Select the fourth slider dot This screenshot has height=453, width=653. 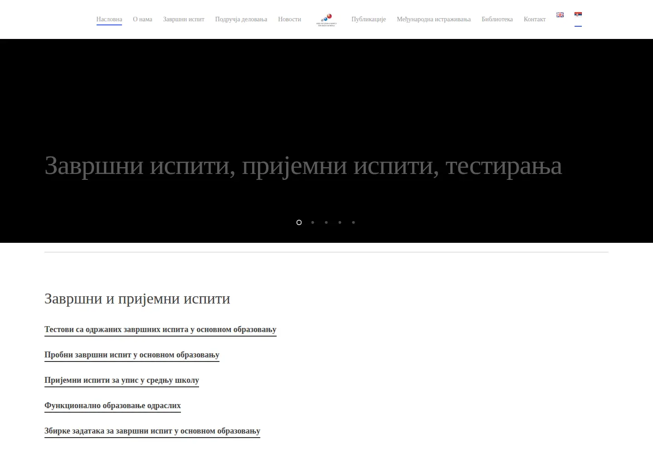tap(340, 222)
